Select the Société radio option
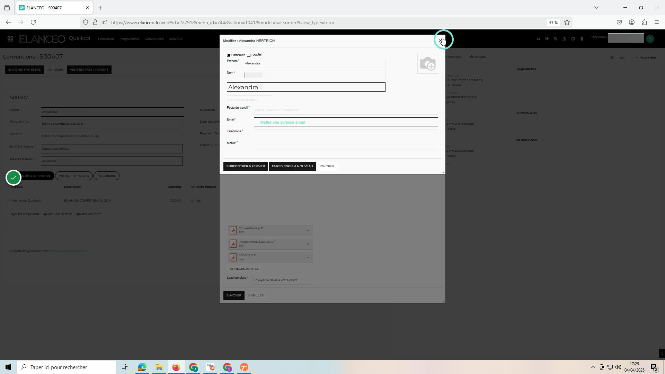This screenshot has width=665, height=374. 249,55
